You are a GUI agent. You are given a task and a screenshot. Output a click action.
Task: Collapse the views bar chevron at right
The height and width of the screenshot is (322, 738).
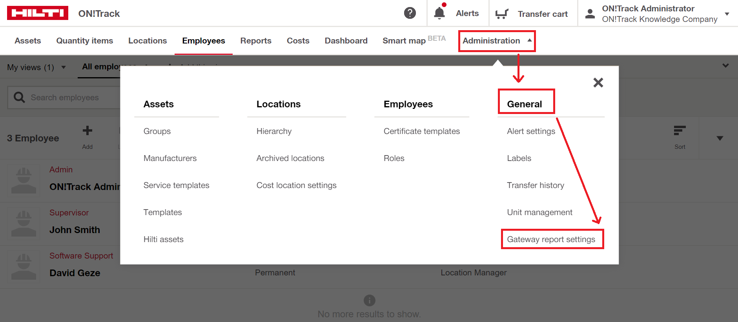coord(726,66)
